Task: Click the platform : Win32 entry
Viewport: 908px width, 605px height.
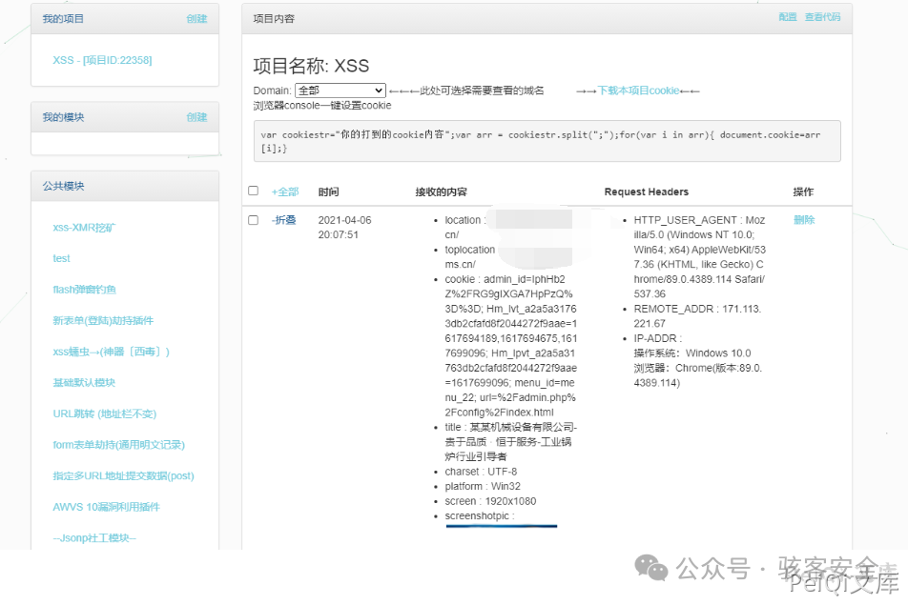Action: coord(483,487)
